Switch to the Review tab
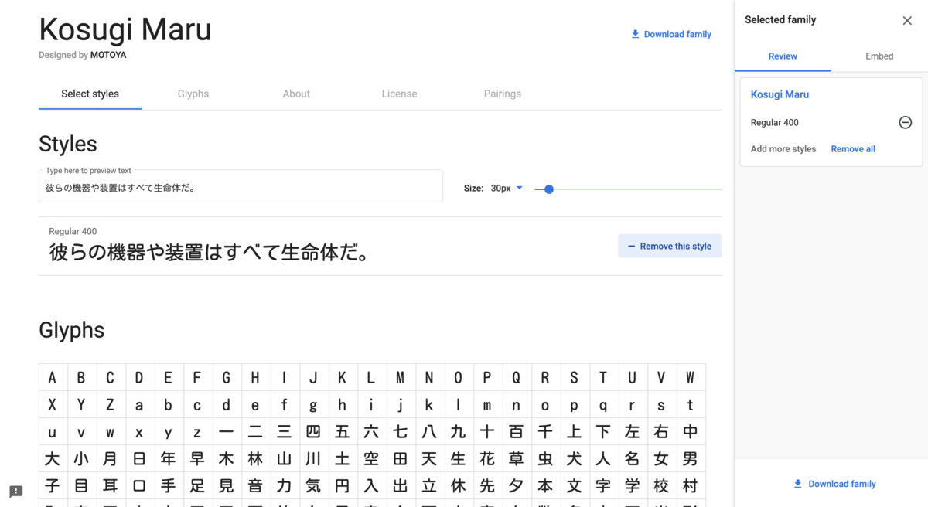The width and height of the screenshot is (928, 507). click(783, 56)
